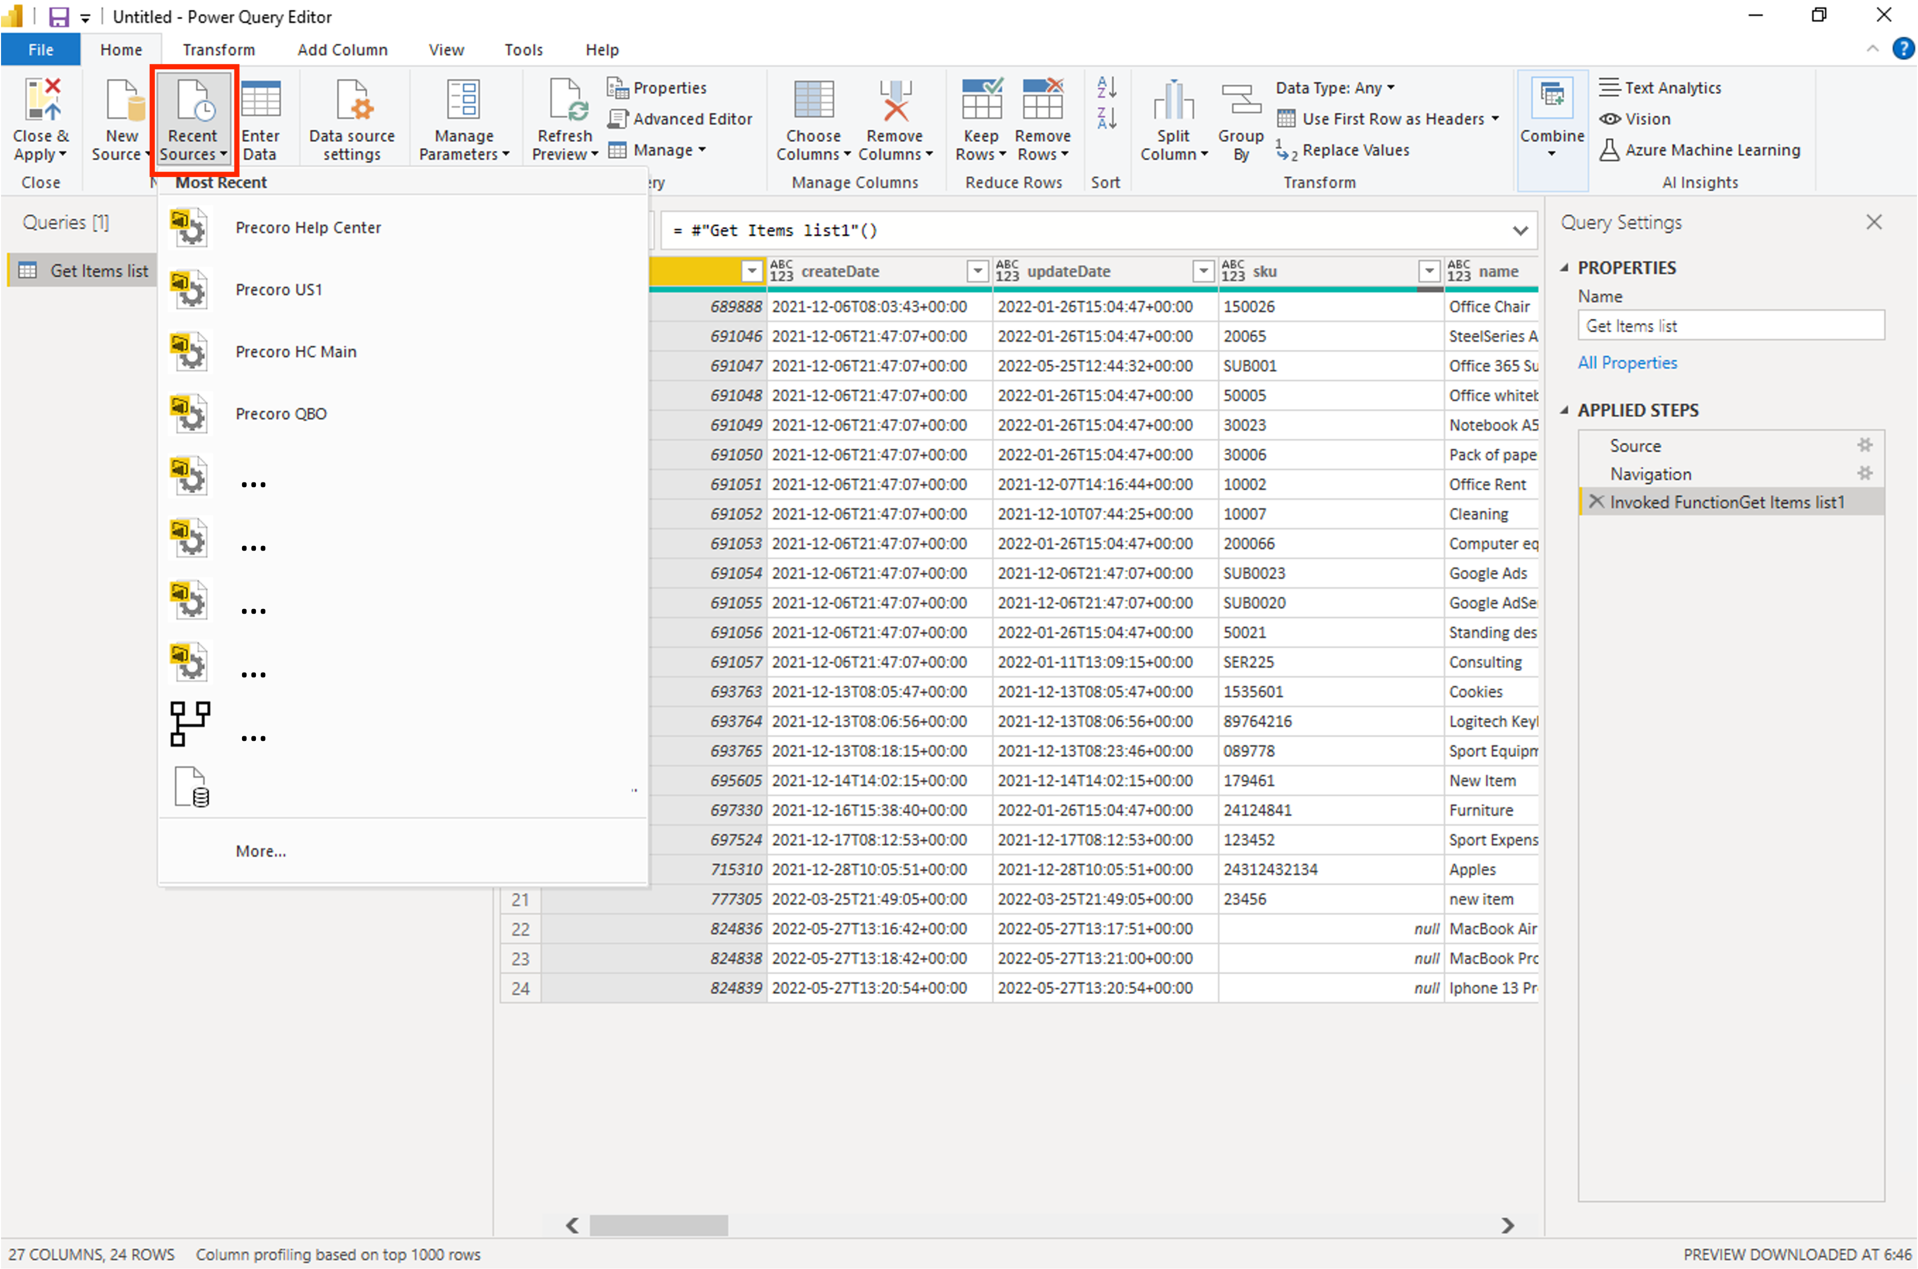
Task: Select Precoro Help Center recent source
Action: [402, 228]
